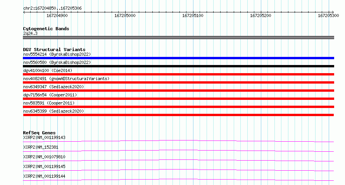Click the dgv4100n100 red variant bar
Screen dimensions: 345x185
click(x=178, y=74)
